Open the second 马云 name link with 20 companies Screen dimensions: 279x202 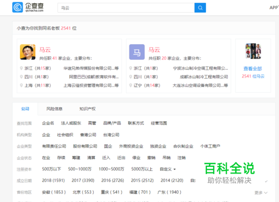154,50
